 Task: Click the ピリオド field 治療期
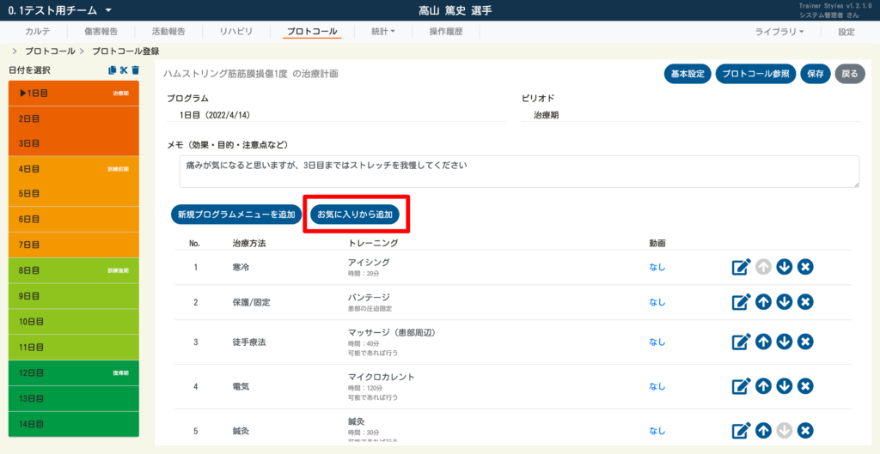click(x=689, y=115)
